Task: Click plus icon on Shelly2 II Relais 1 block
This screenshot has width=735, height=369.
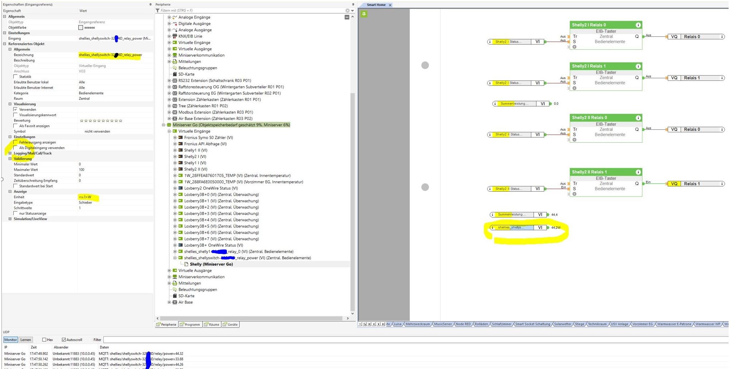Action: tap(574, 194)
